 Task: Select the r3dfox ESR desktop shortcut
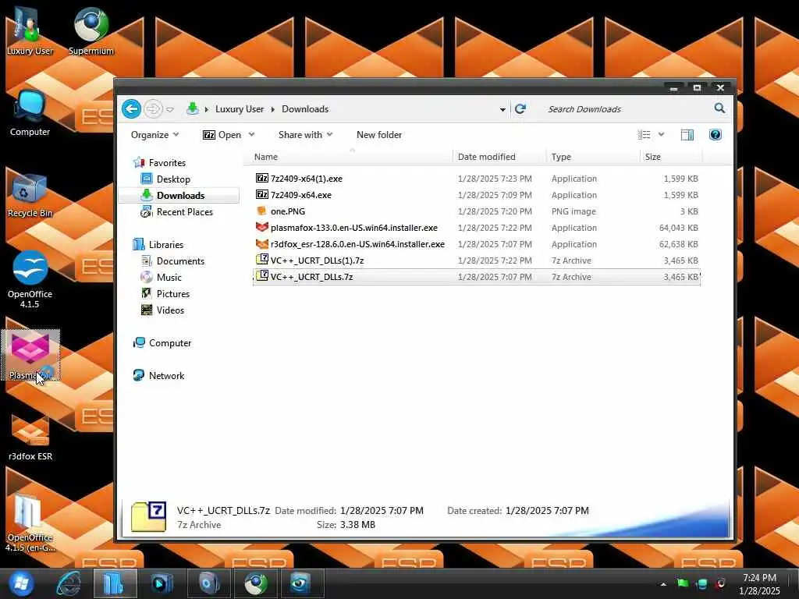pyautogui.click(x=30, y=436)
